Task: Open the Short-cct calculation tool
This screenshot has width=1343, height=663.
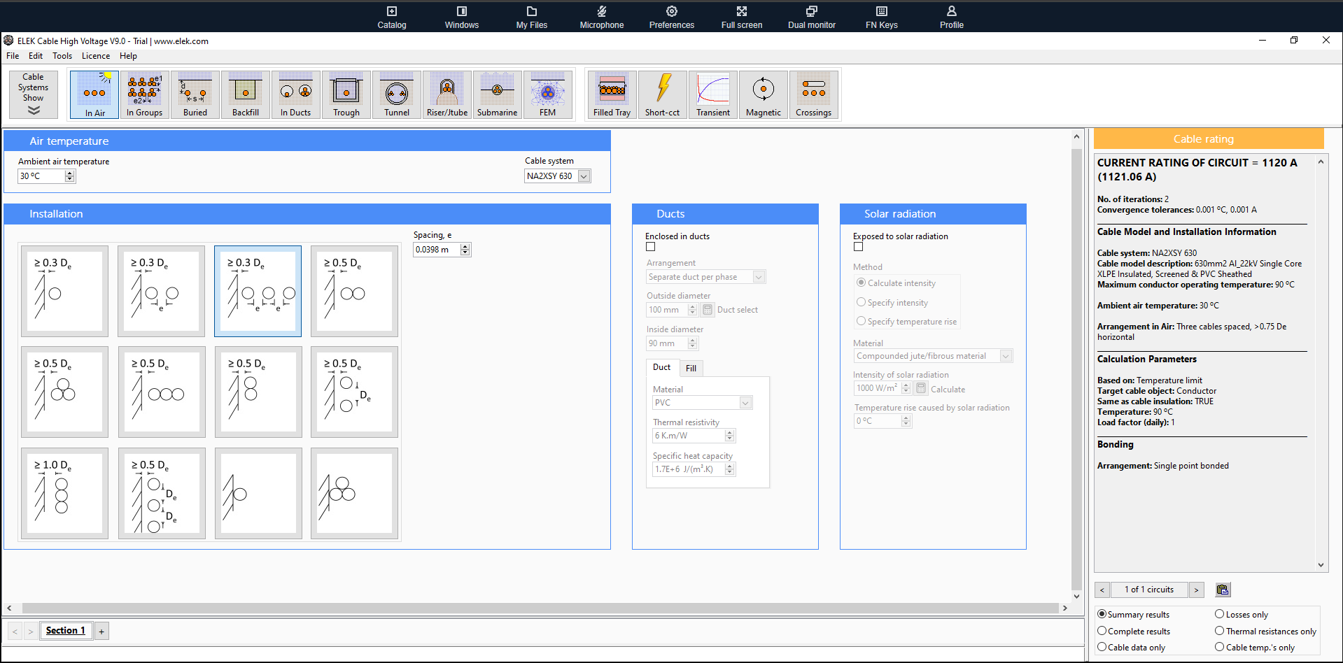Action: (663, 94)
